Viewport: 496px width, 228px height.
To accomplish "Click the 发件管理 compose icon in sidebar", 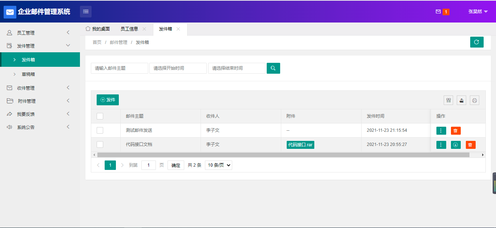I will [9, 46].
